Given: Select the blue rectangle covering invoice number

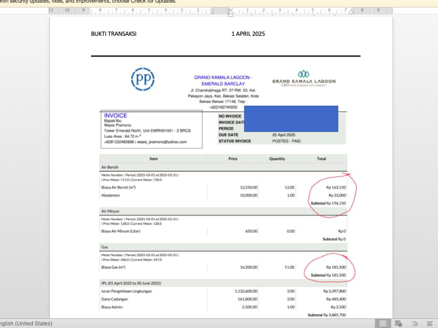Looking at the screenshot, I should pos(291,119).
